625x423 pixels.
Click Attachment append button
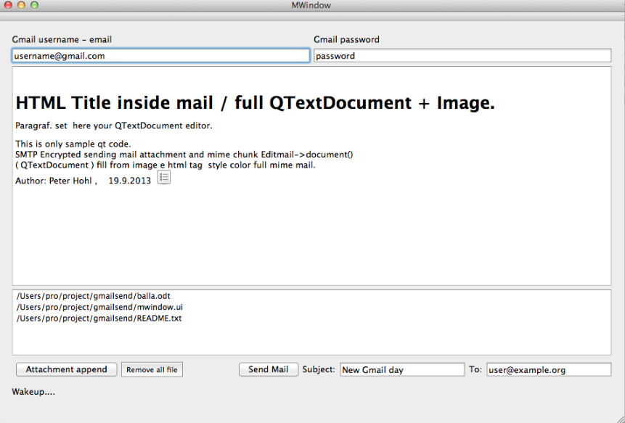(x=67, y=369)
